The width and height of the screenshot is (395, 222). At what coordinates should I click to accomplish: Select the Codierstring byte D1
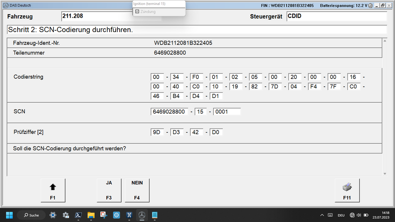pos(216,96)
